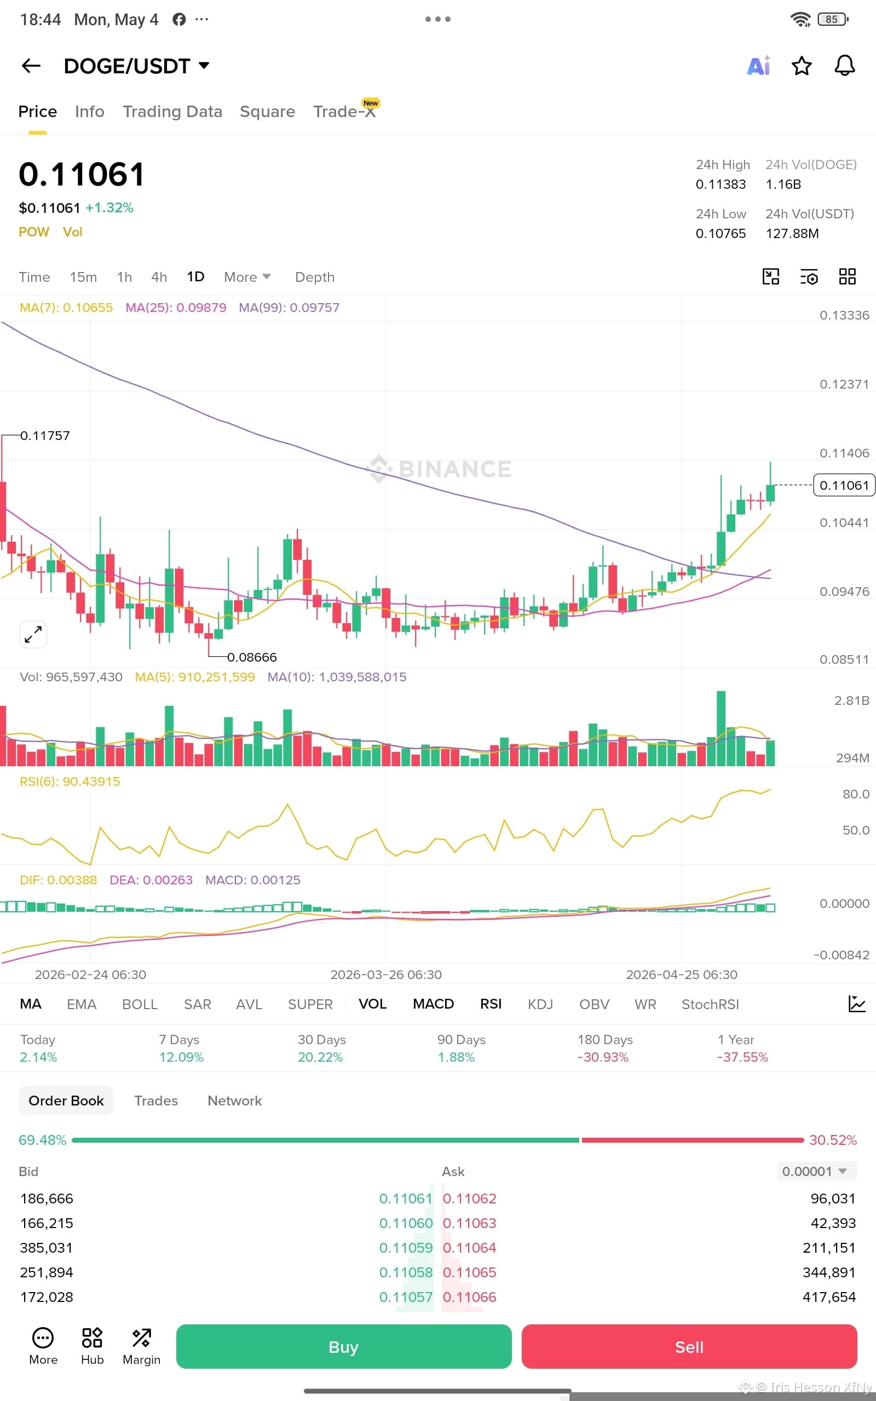Tap the current price label 0.11061 on chart axis
The width and height of the screenshot is (876, 1401).
pos(844,485)
